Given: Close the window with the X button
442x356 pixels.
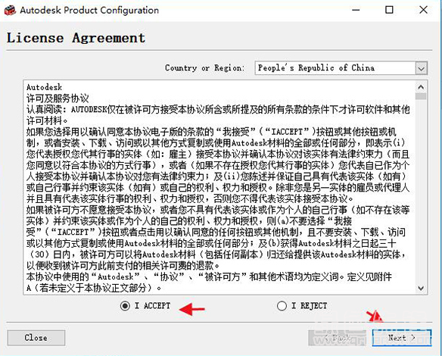Looking at the screenshot, I should click(x=423, y=10).
